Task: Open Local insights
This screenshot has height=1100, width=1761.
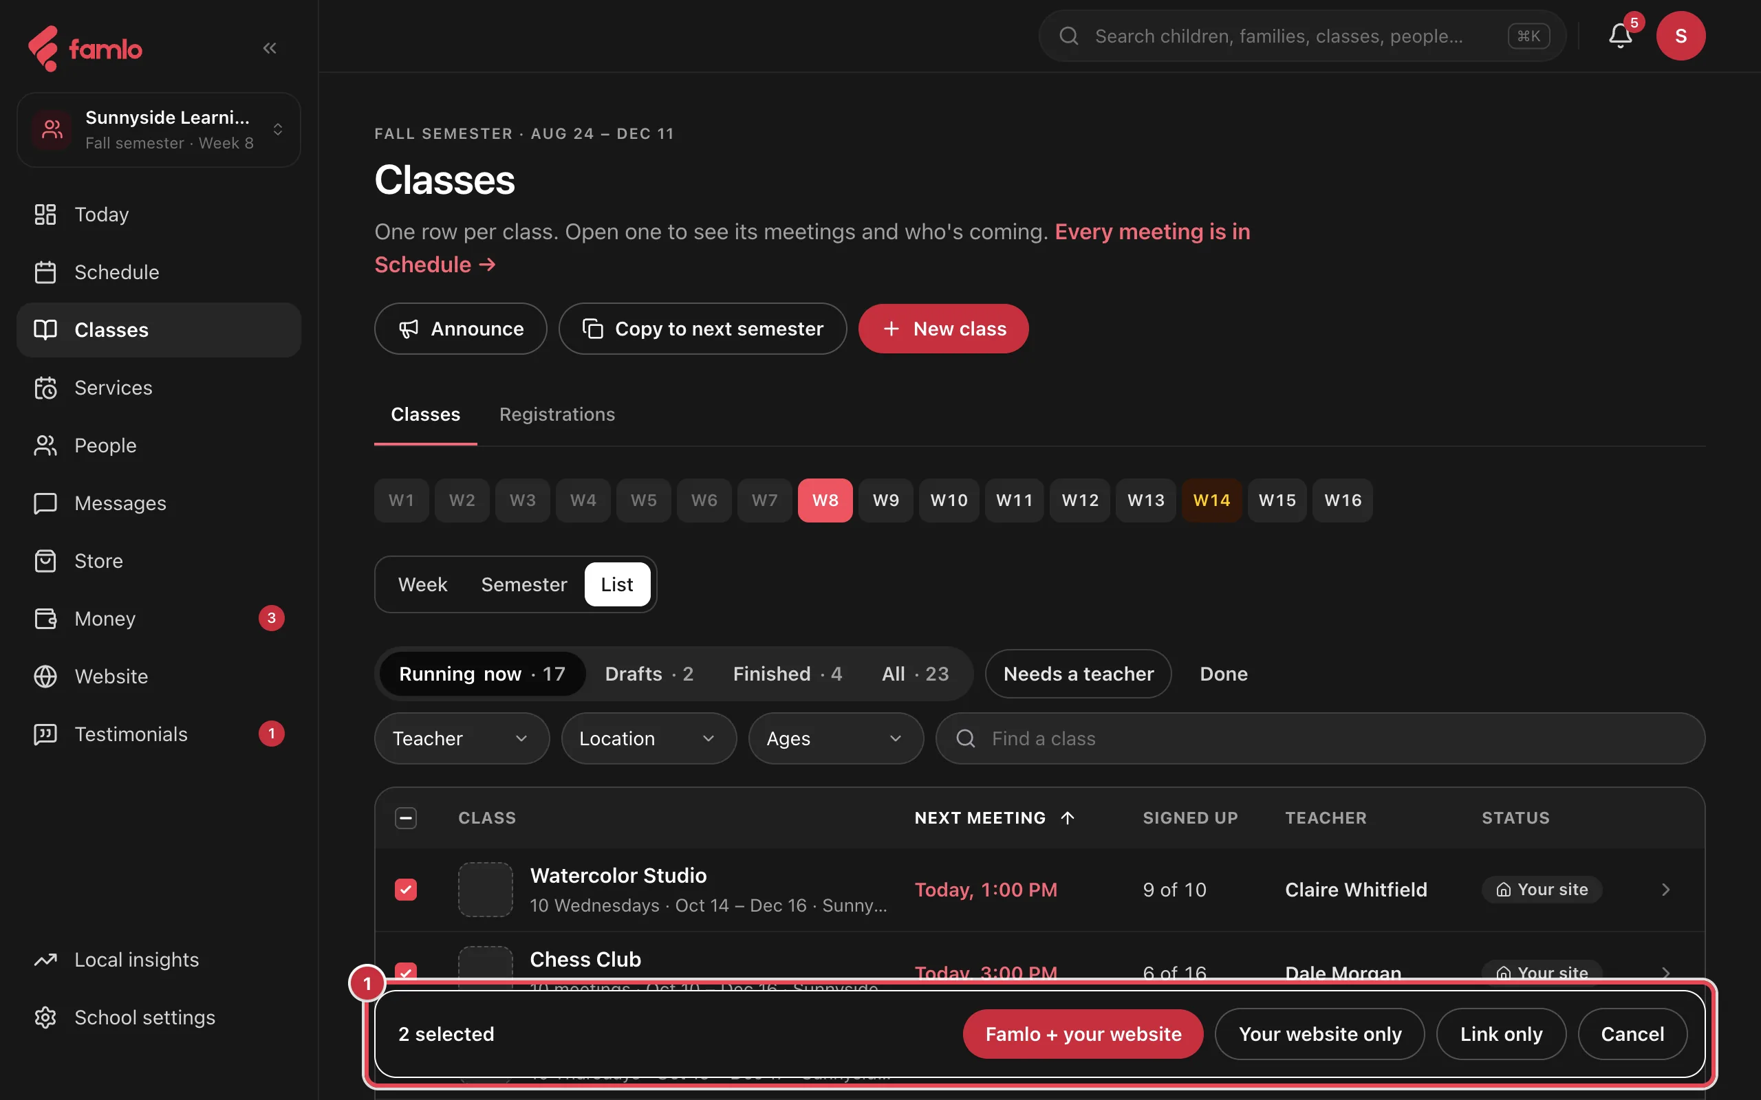Action: coord(159,960)
